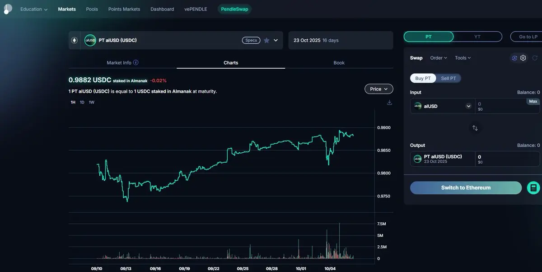Click the Specs button
The height and width of the screenshot is (272, 542).
(251, 40)
